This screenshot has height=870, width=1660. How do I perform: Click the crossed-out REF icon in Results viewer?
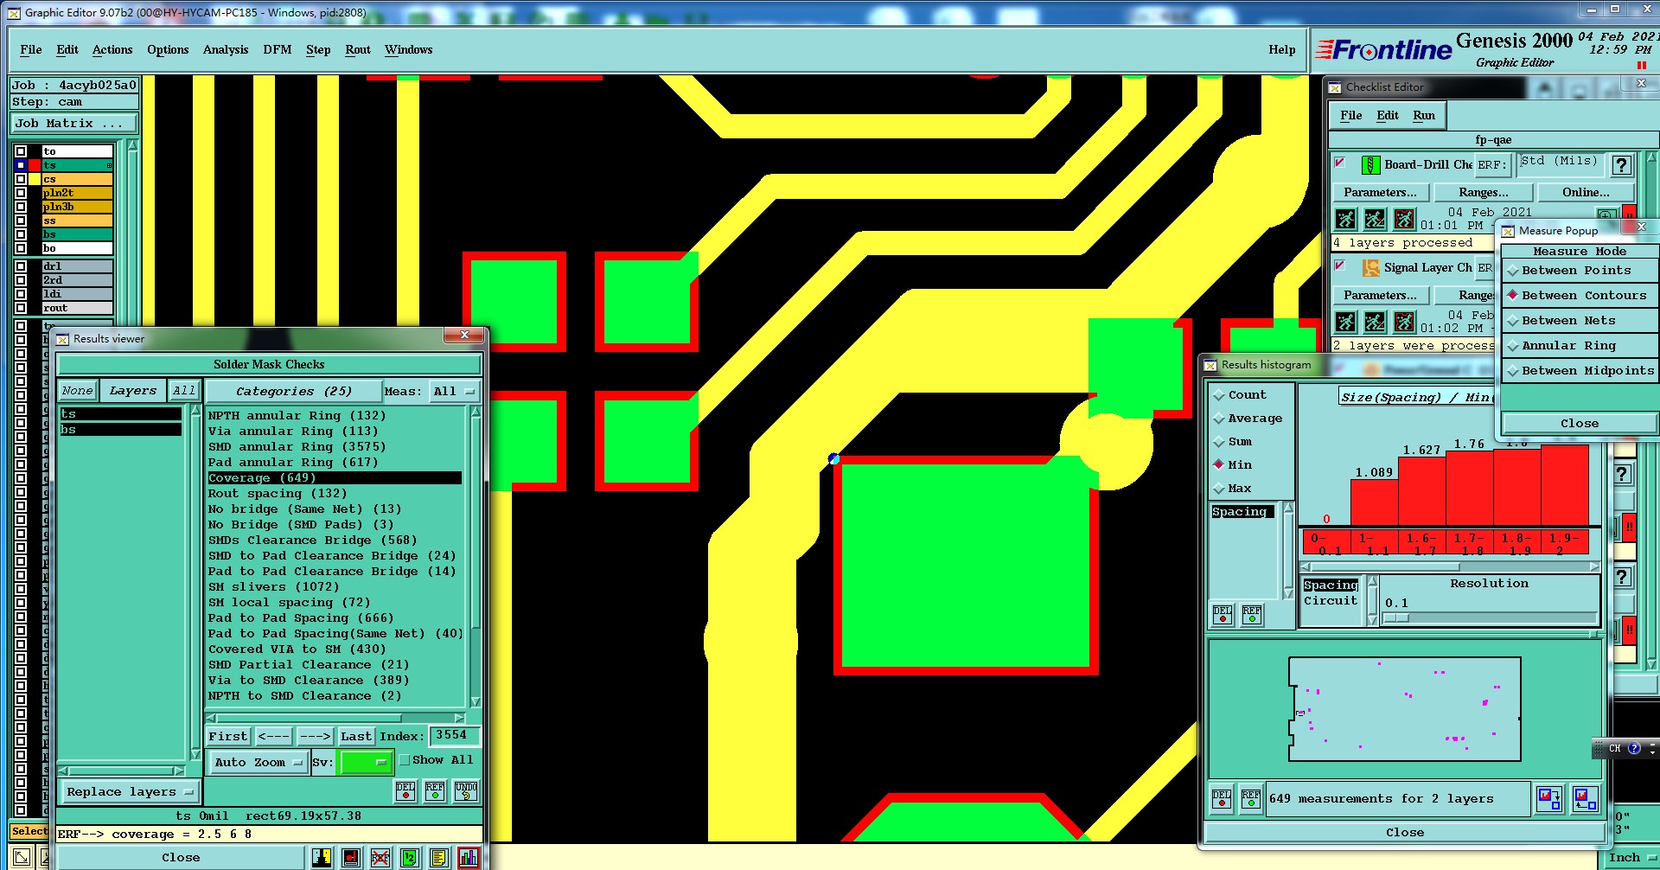point(380,857)
